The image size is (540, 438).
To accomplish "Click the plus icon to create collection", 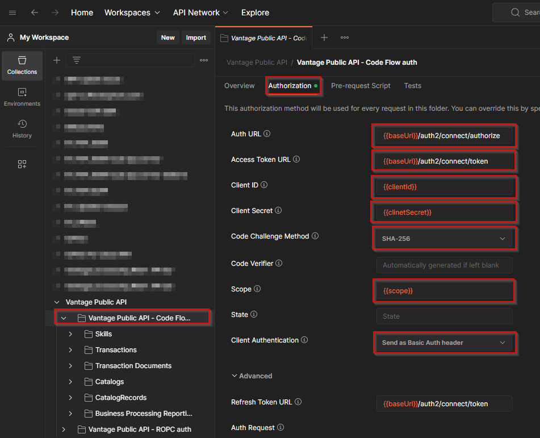I will [56, 60].
